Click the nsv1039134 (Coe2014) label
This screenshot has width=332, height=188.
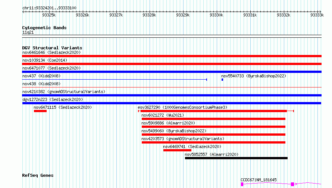coord(45,60)
